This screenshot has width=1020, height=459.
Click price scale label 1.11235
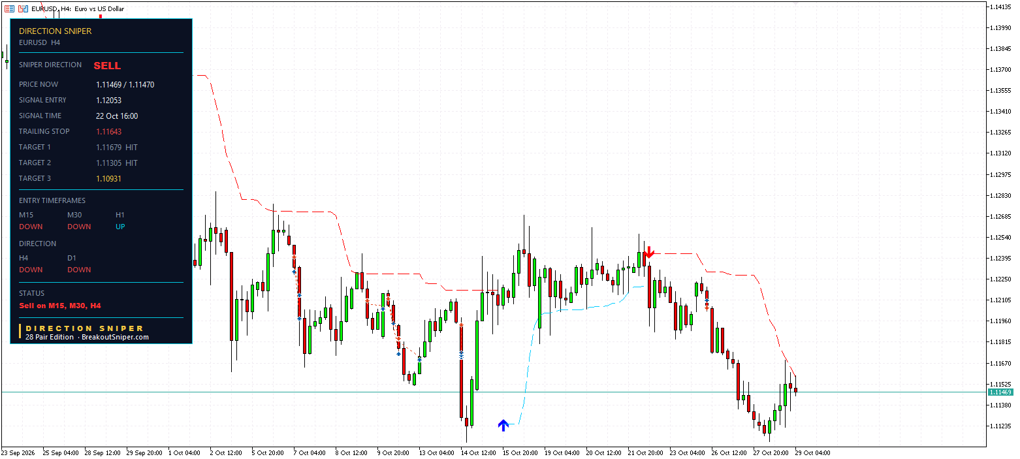click(x=1000, y=426)
